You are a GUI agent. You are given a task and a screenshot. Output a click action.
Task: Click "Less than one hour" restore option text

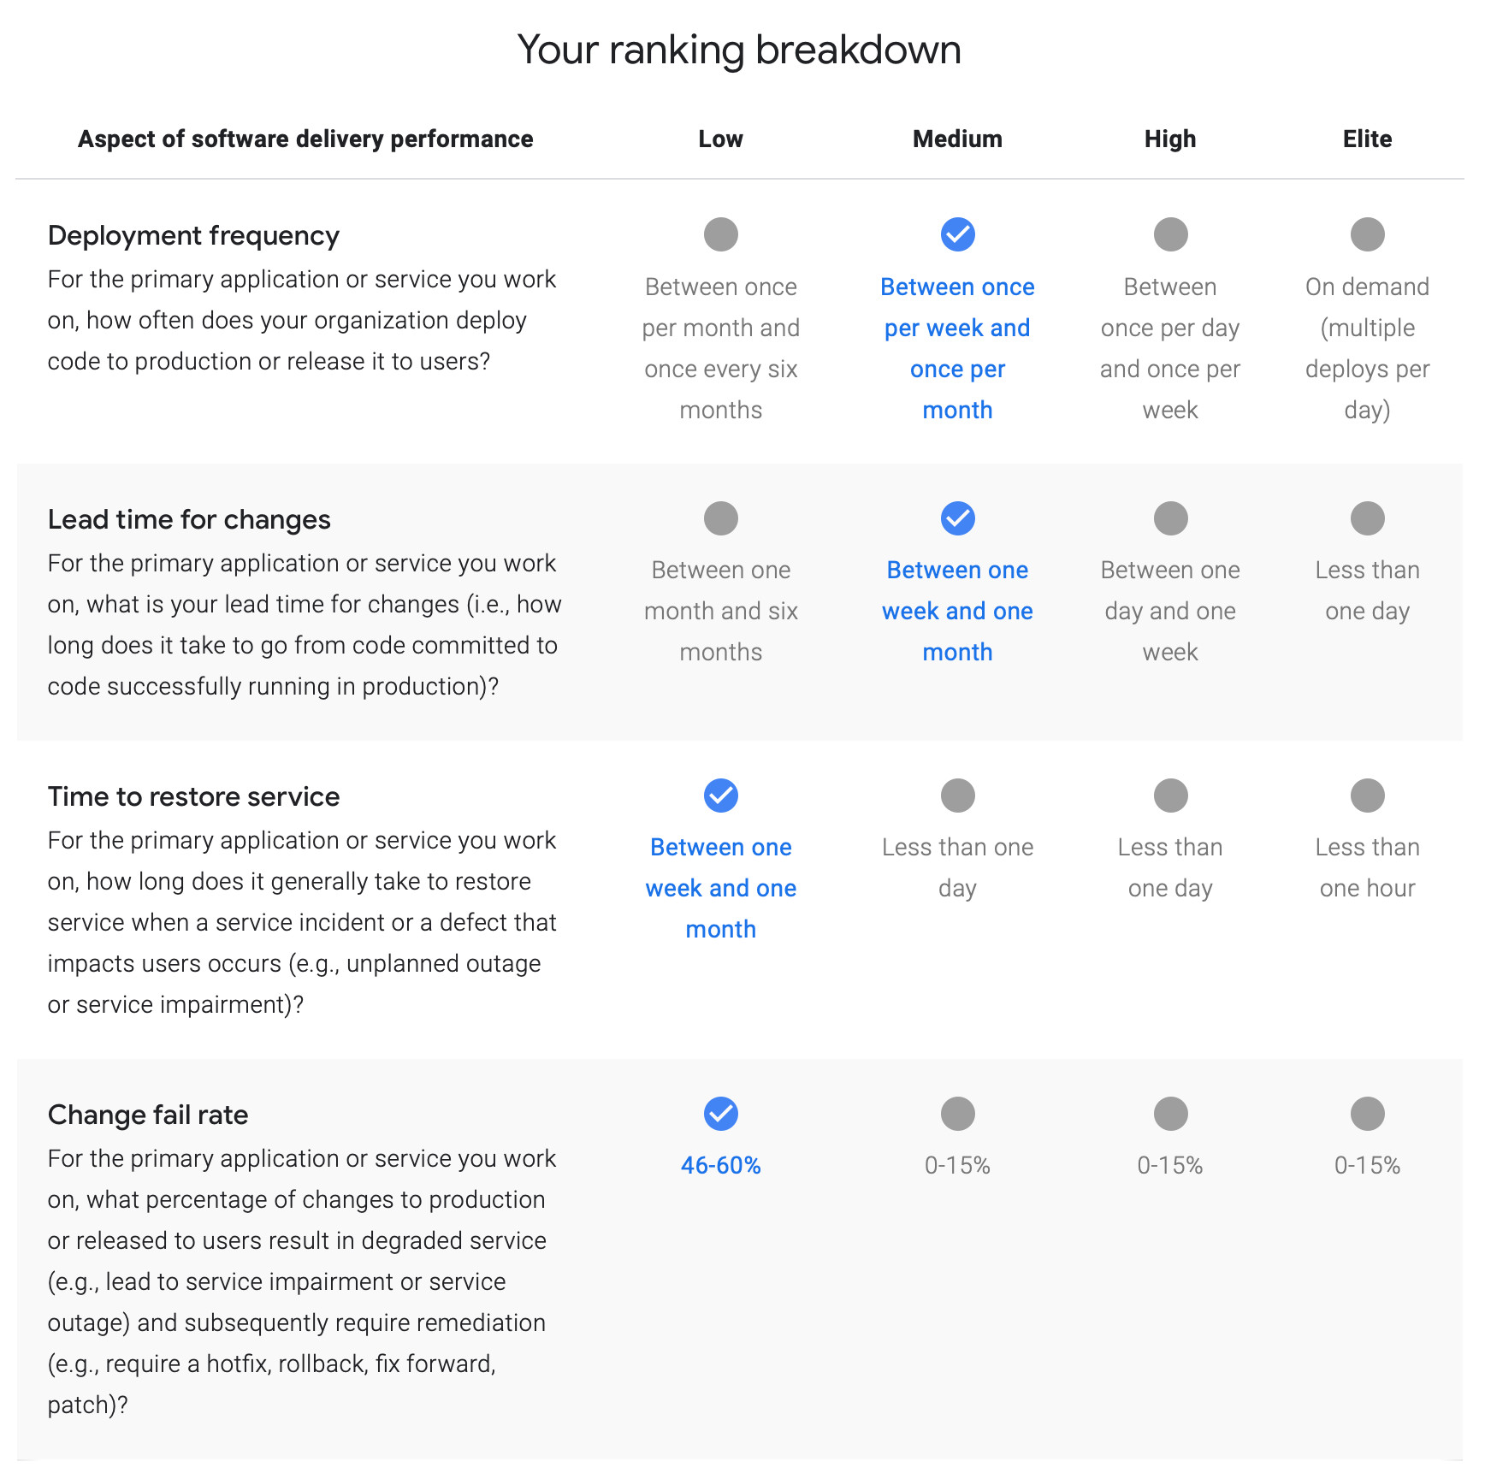click(1367, 867)
